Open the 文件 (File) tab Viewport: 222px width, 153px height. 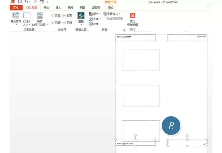(x=16, y=8)
